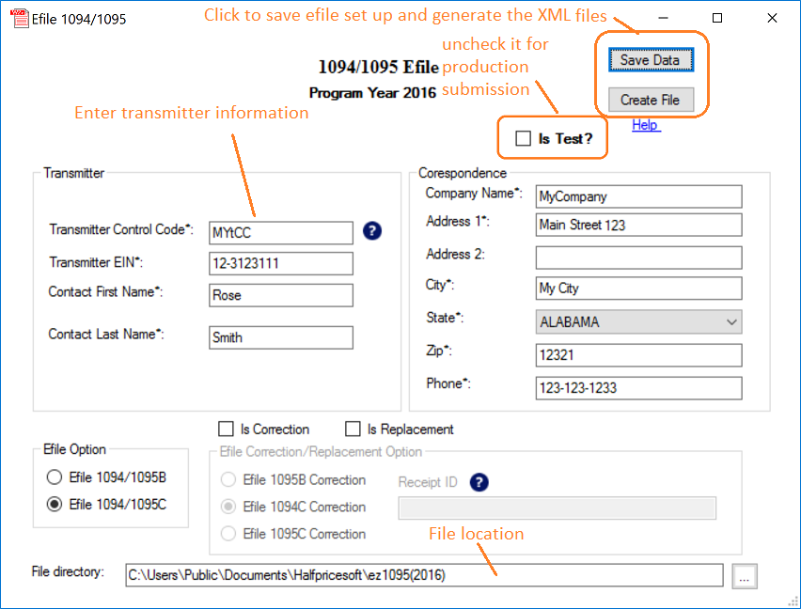This screenshot has width=801, height=609.
Task: Click the Address 1 field
Action: pyautogui.click(x=638, y=225)
